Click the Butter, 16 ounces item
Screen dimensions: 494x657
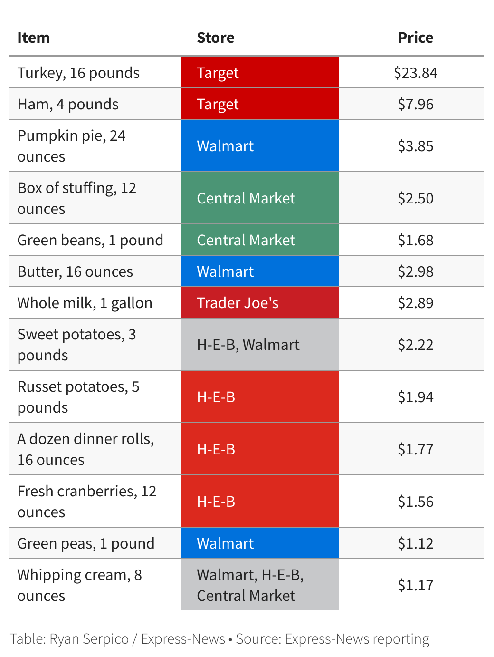(x=75, y=271)
